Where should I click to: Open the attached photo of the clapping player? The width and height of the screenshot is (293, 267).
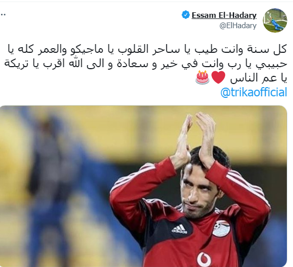point(143,186)
